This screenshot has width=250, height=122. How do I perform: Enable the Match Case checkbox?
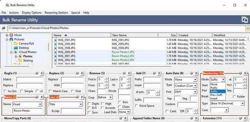50,91
